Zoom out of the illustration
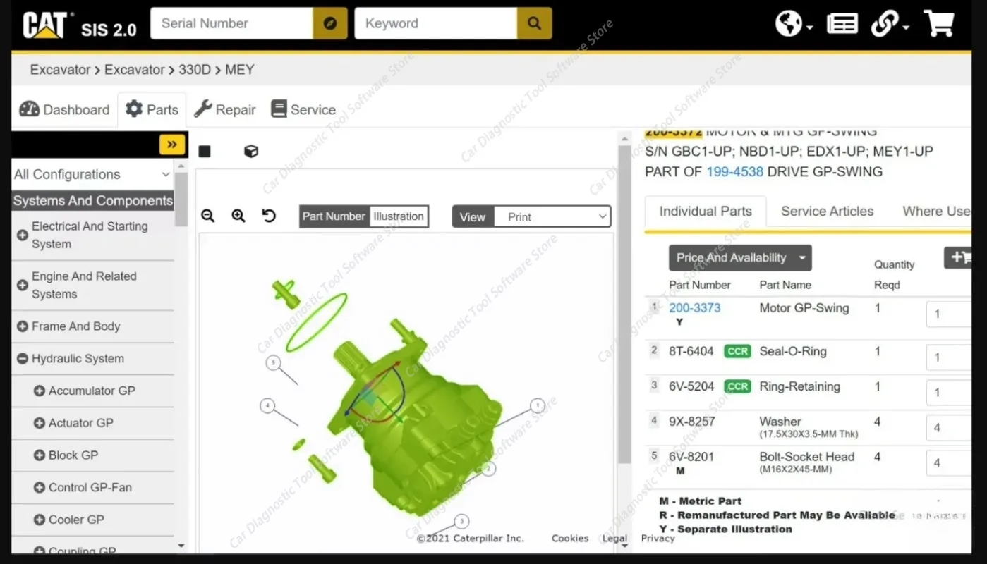 207,216
